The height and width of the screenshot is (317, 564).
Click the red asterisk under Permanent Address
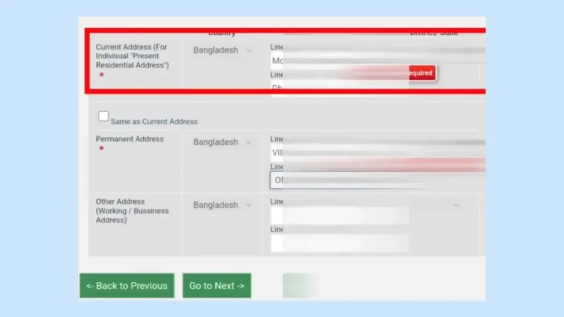101,149
